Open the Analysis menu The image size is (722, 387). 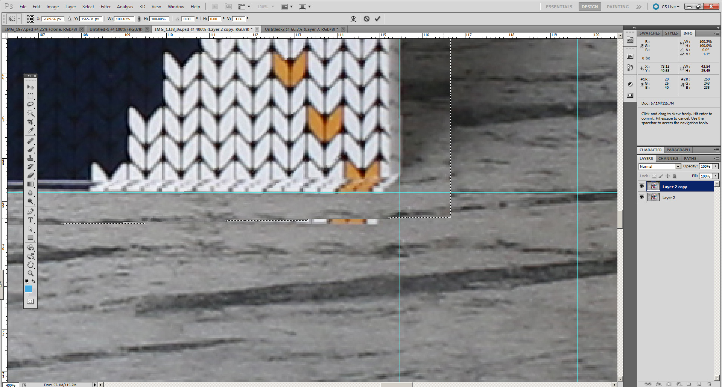(125, 7)
